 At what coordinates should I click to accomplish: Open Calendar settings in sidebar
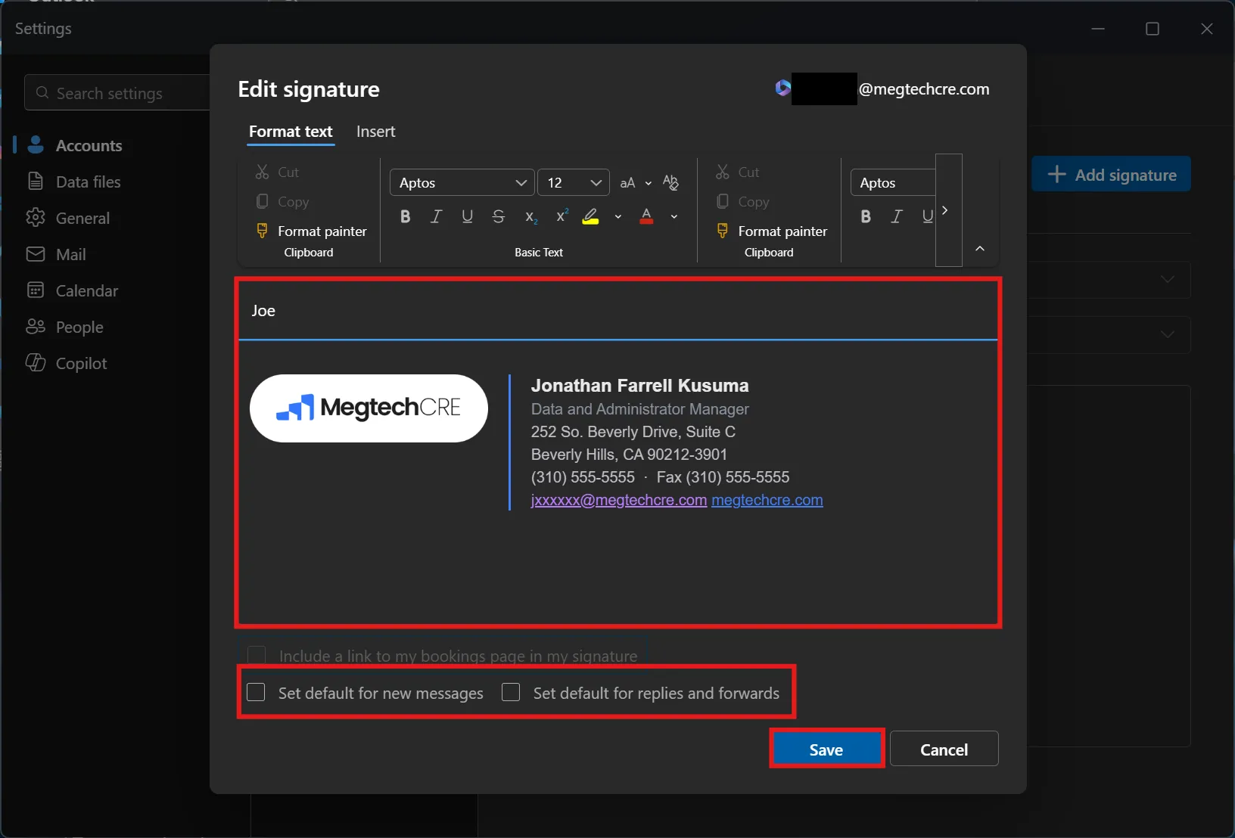(x=72, y=290)
